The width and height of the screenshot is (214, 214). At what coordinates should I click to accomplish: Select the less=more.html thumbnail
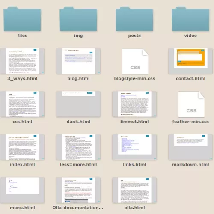point(78,147)
